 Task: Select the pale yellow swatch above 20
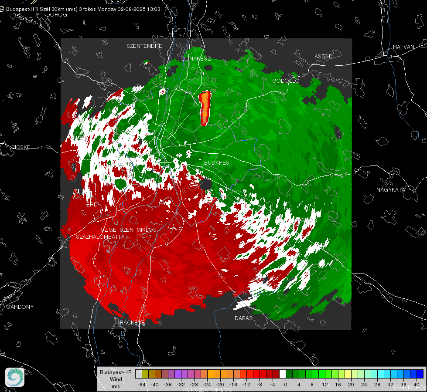(348, 374)
